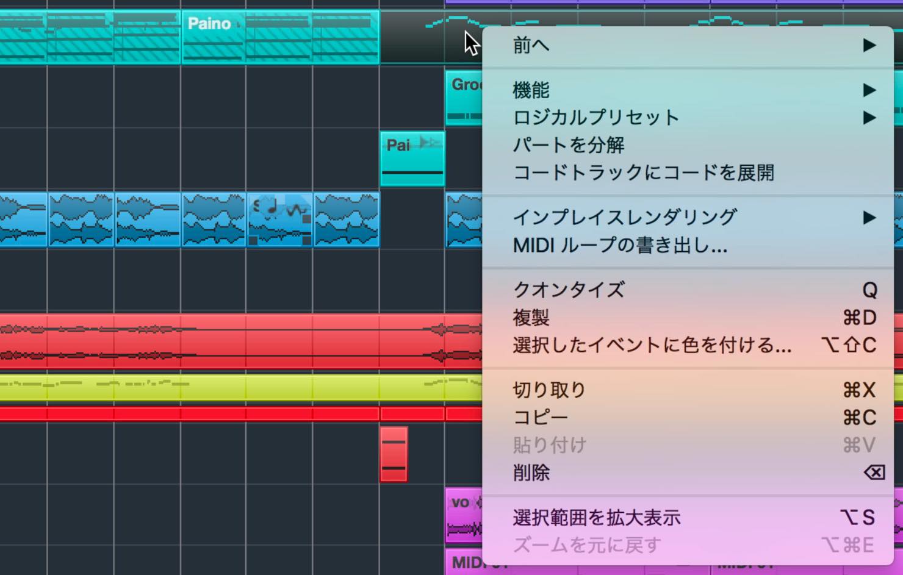Select the small red MIDI part

394,454
